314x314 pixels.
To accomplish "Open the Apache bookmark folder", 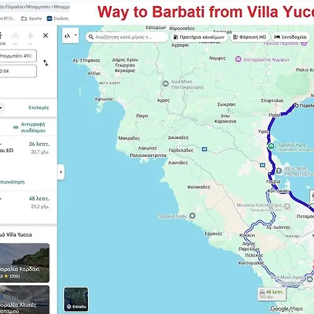I will pos(31,18).
